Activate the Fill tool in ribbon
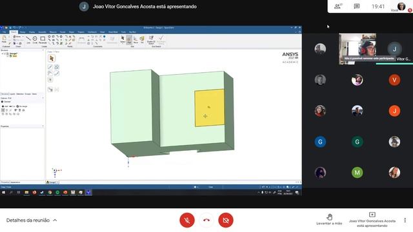 142,40
